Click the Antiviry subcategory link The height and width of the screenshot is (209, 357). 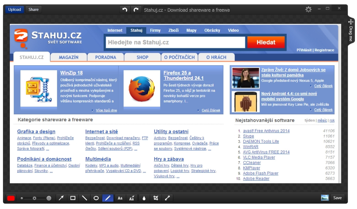160,138
